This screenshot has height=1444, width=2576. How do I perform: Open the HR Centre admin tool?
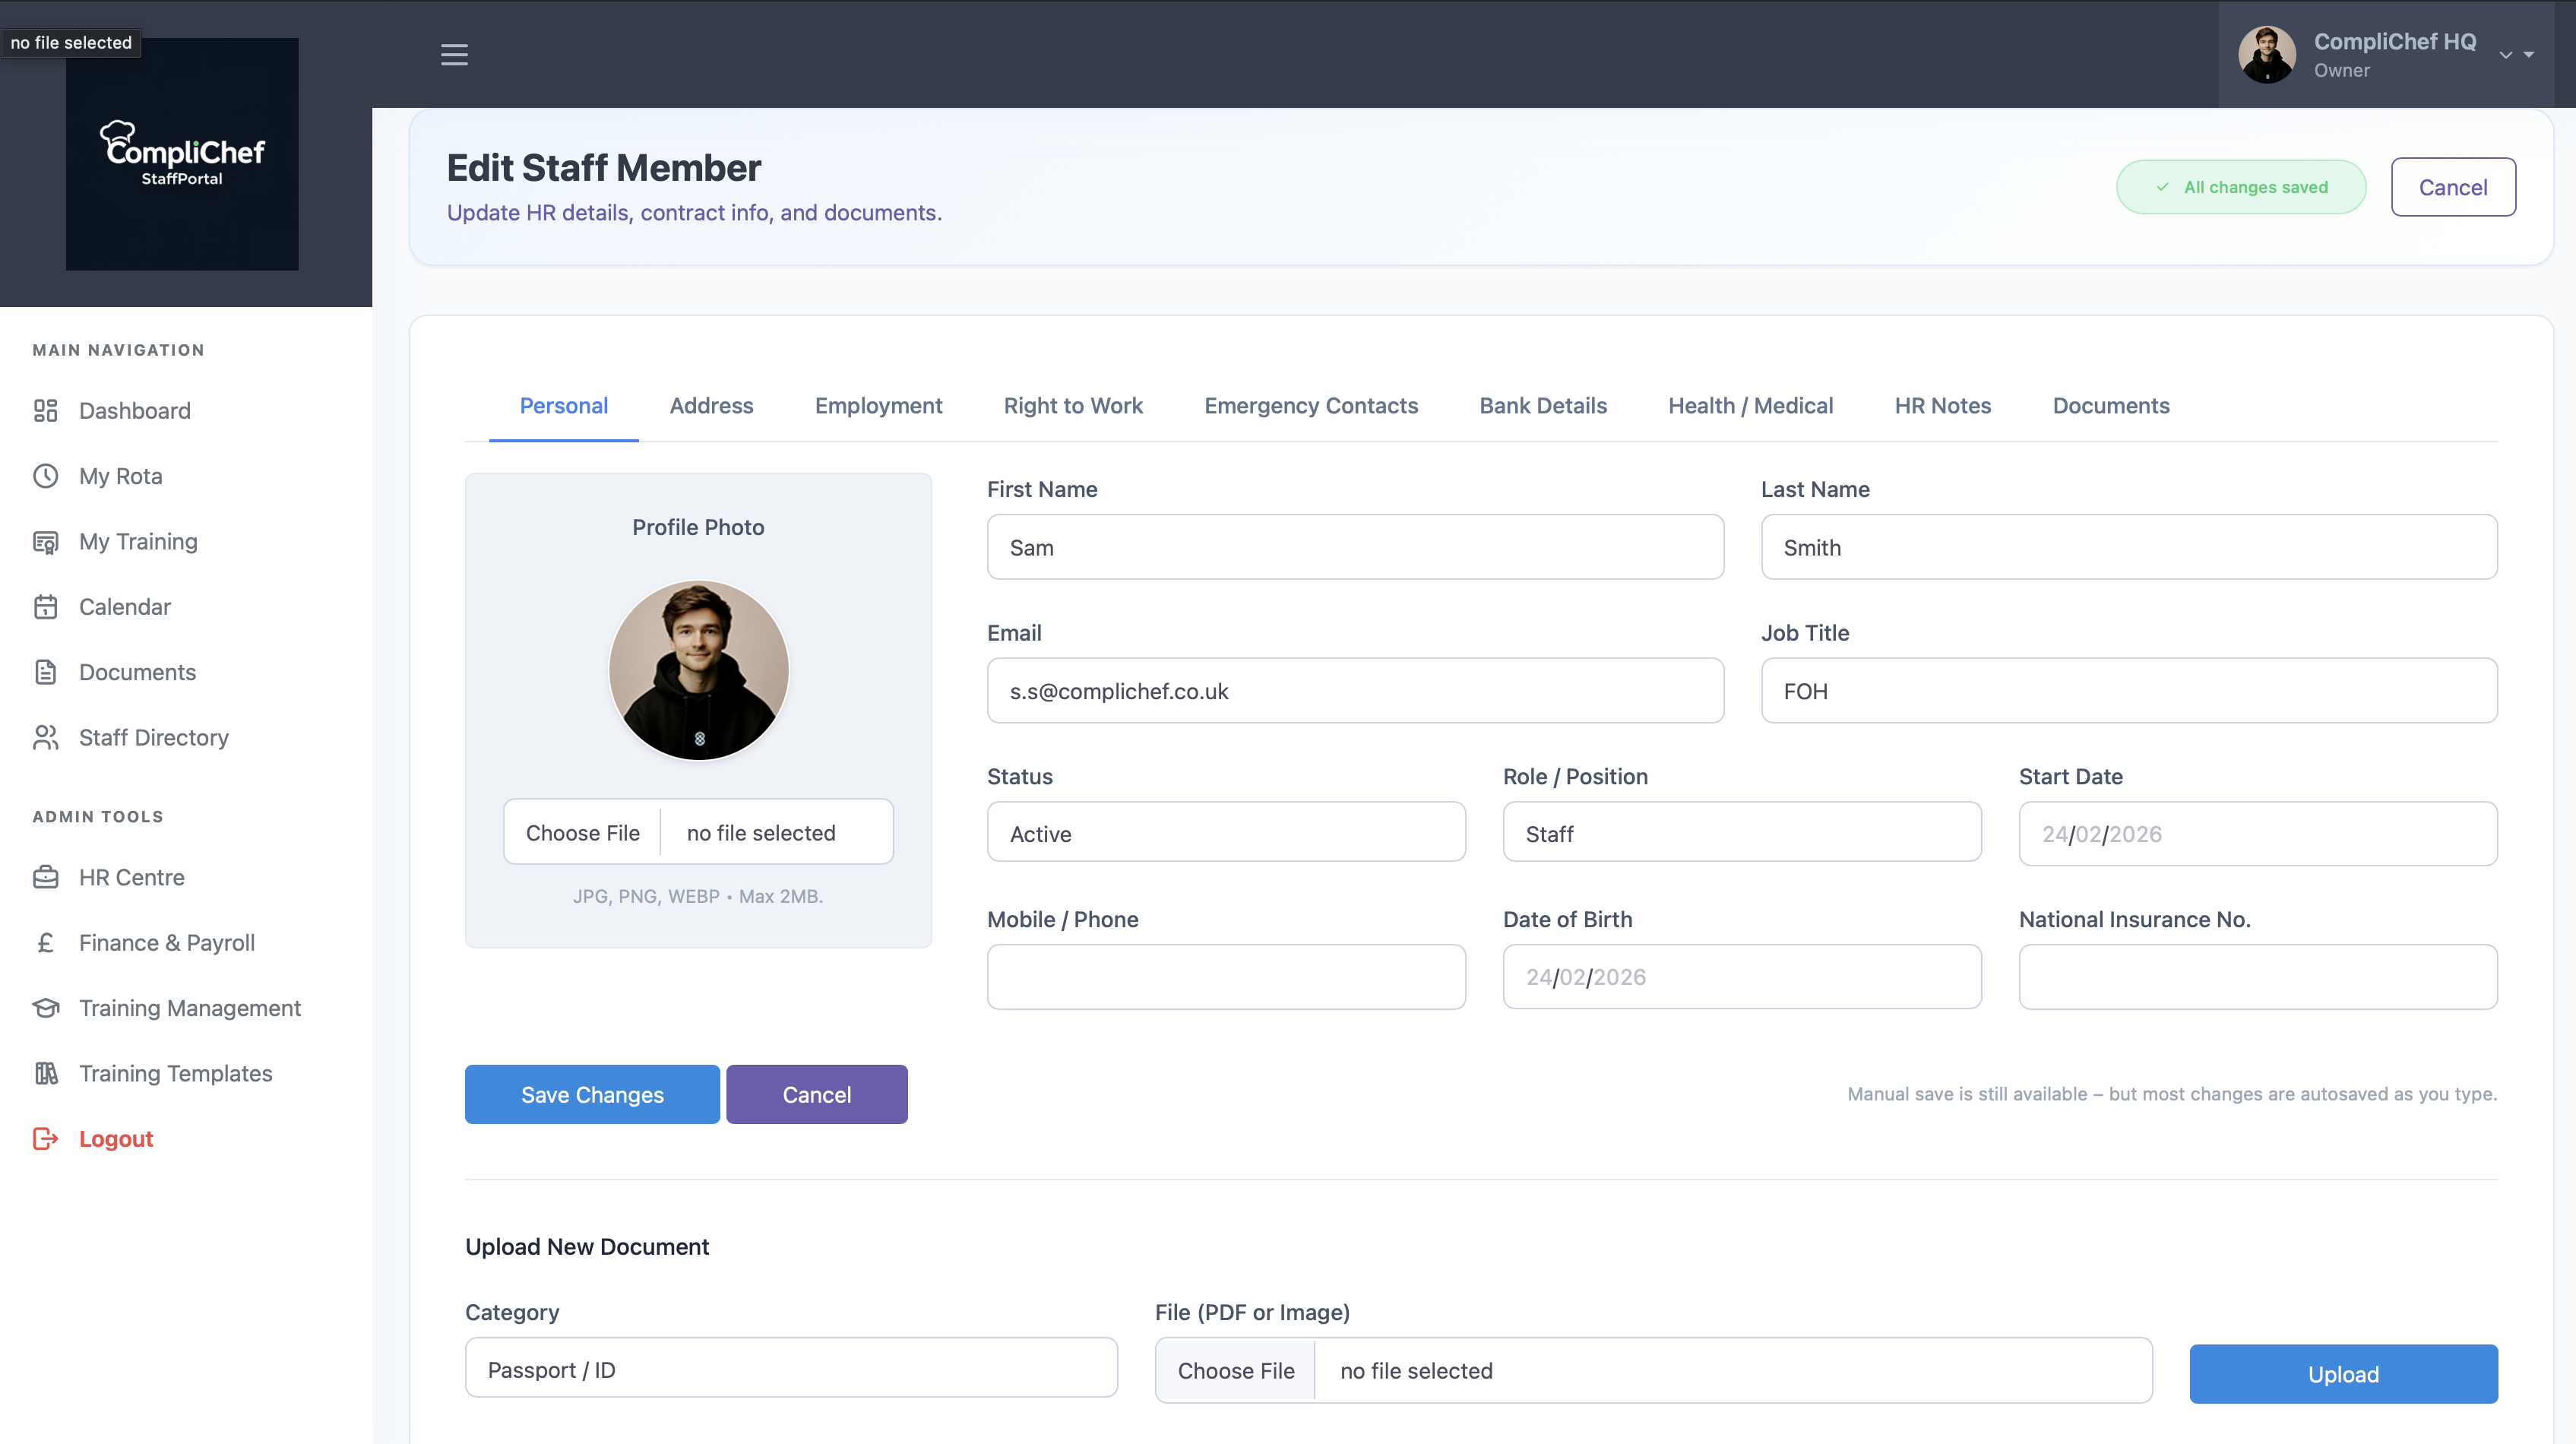pos(131,877)
